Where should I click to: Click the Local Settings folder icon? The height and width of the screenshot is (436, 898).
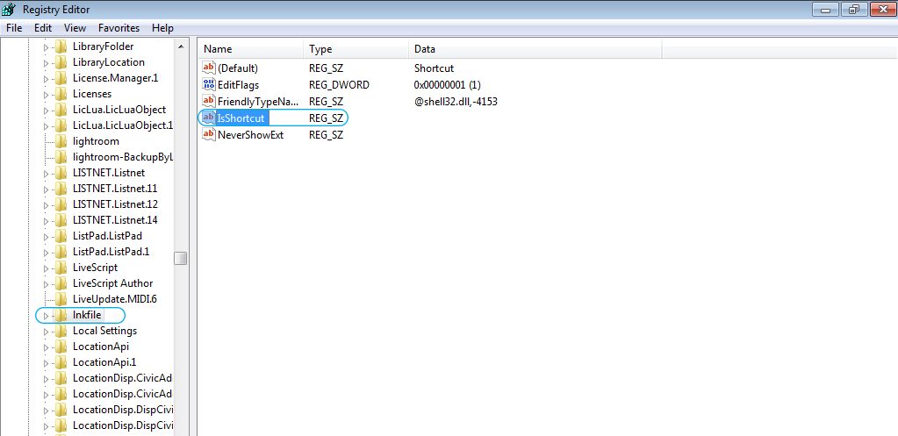pos(61,331)
